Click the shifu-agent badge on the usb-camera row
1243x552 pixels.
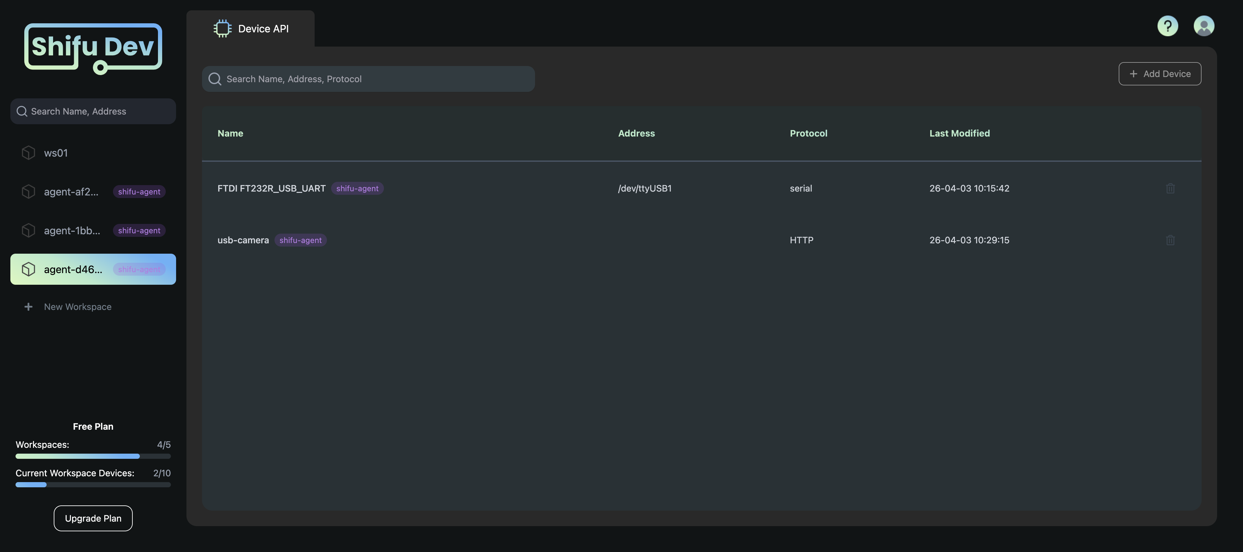click(300, 240)
